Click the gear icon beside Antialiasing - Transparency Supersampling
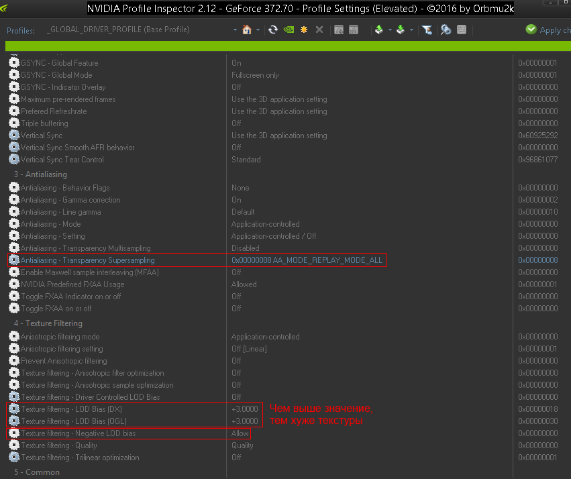Image resolution: width=571 pixels, height=479 pixels. [14, 260]
